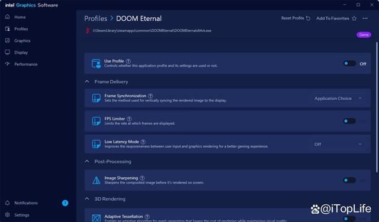Click the purple Game tag
The image size is (379, 222).
pos(364,35)
